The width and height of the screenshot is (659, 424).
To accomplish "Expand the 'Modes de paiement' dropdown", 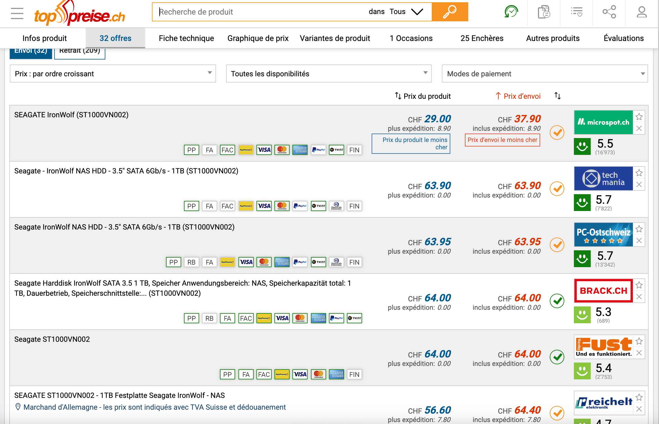I will coord(544,74).
